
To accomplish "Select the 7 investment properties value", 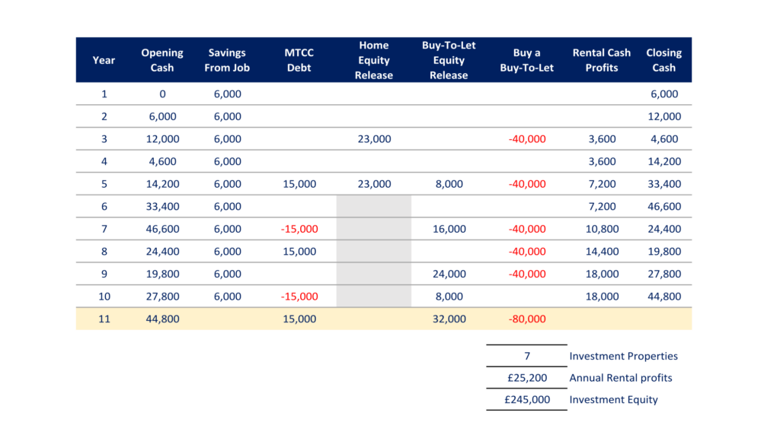I will click(527, 356).
